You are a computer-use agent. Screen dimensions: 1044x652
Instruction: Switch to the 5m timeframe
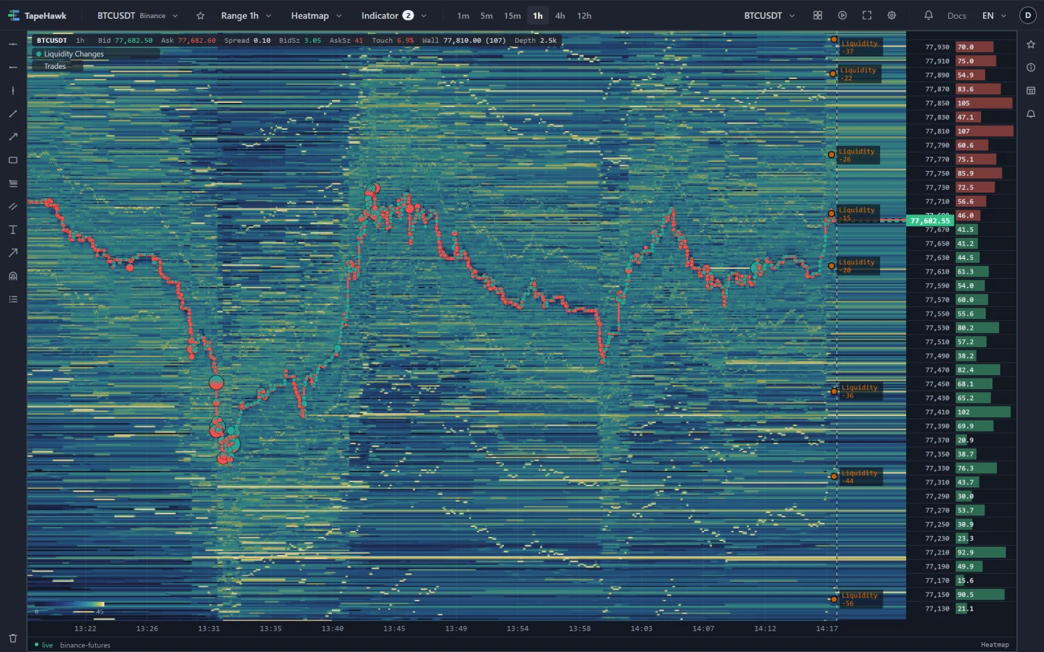tap(487, 15)
